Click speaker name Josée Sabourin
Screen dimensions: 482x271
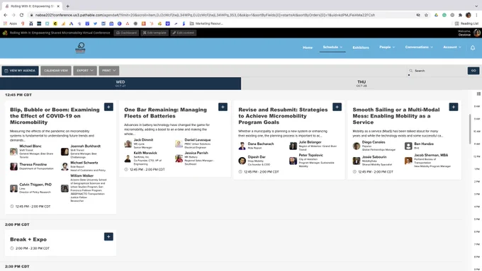[374, 157]
